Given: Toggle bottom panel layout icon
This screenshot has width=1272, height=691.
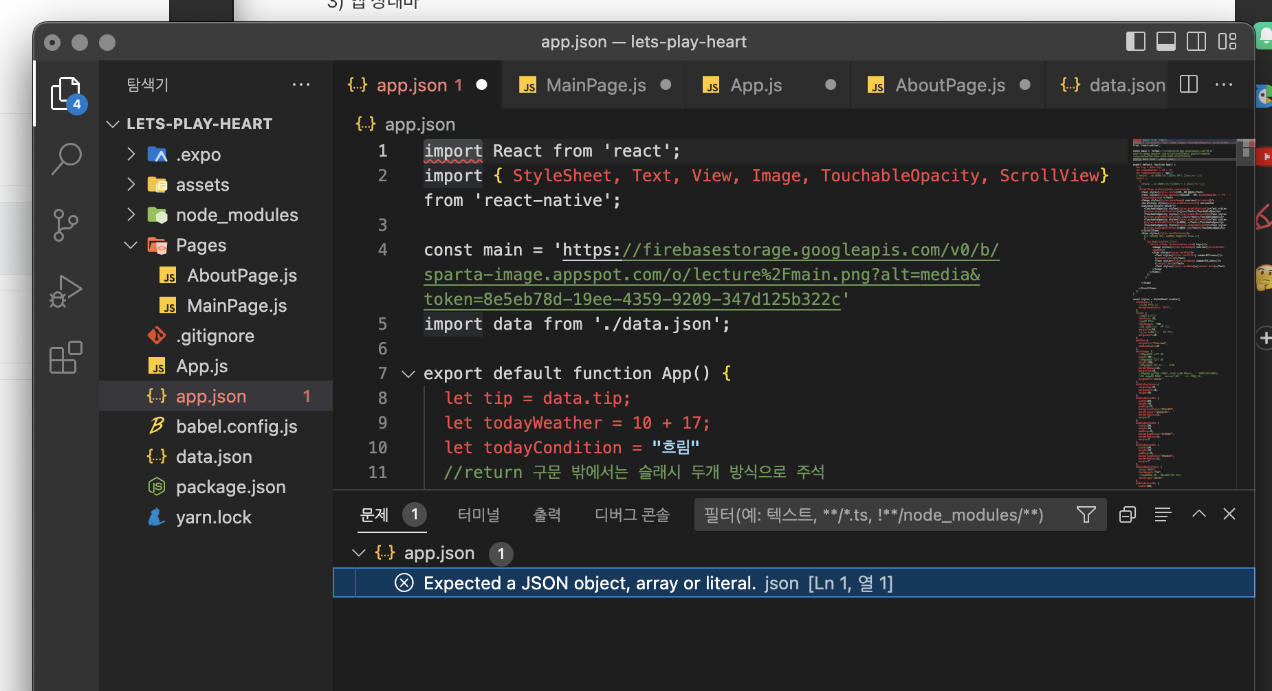Looking at the screenshot, I should pos(1165,42).
